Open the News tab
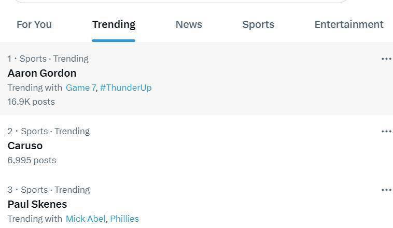Image resolution: width=393 pixels, height=228 pixels. click(189, 24)
